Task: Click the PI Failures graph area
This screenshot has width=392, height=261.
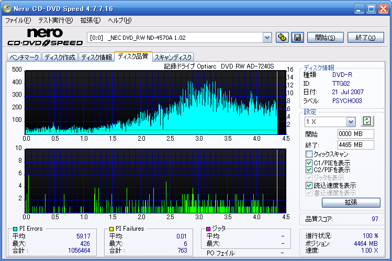Action: [155, 181]
